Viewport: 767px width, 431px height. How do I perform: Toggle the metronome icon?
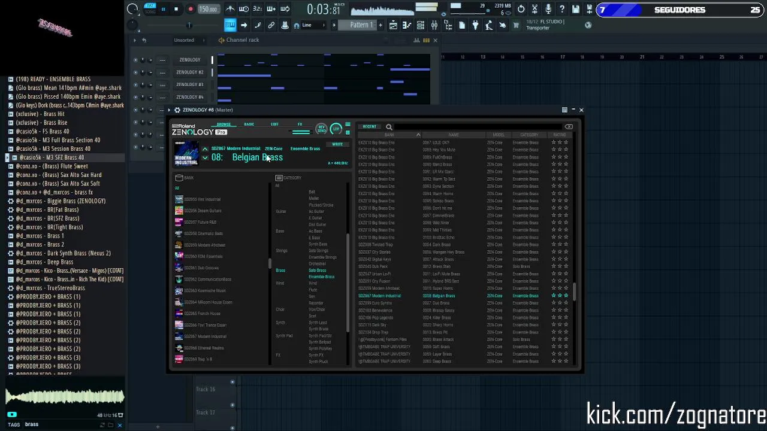(230, 9)
